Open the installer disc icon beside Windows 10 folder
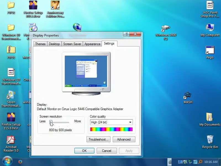Viewport: 221px width, 166px height. pos(33,27)
